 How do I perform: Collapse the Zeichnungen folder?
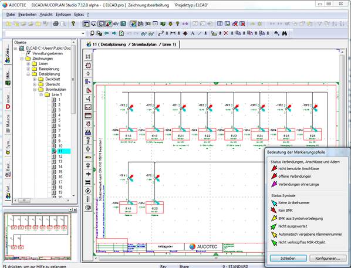tap(22, 59)
